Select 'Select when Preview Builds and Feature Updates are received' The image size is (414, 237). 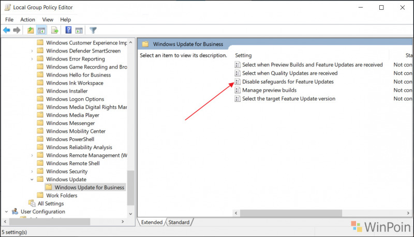pos(313,65)
